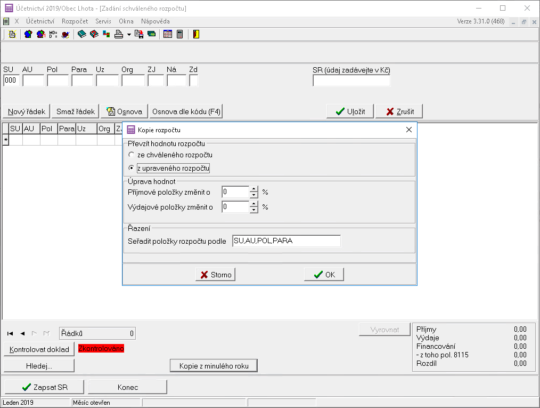Click the green book toolbar icon
This screenshot has width=540, height=408.
coord(81,34)
